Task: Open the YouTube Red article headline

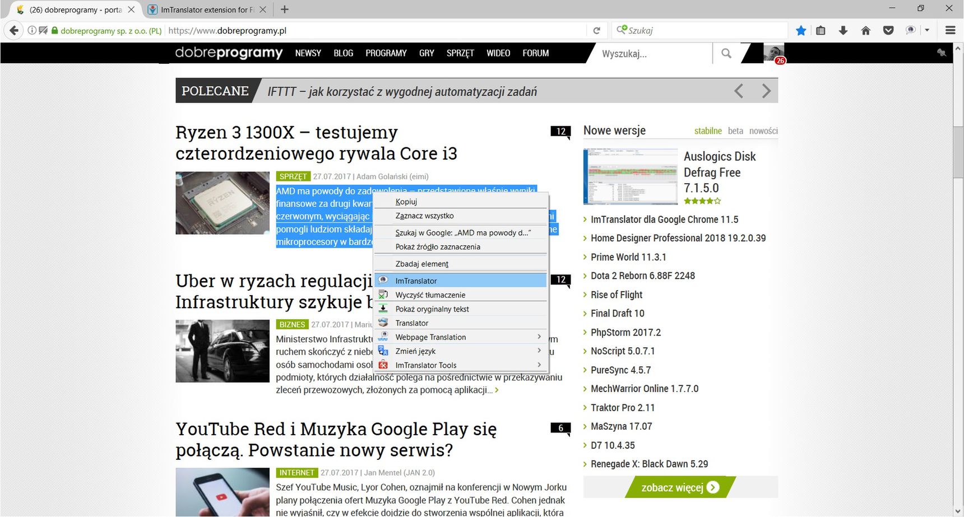Action: point(336,439)
